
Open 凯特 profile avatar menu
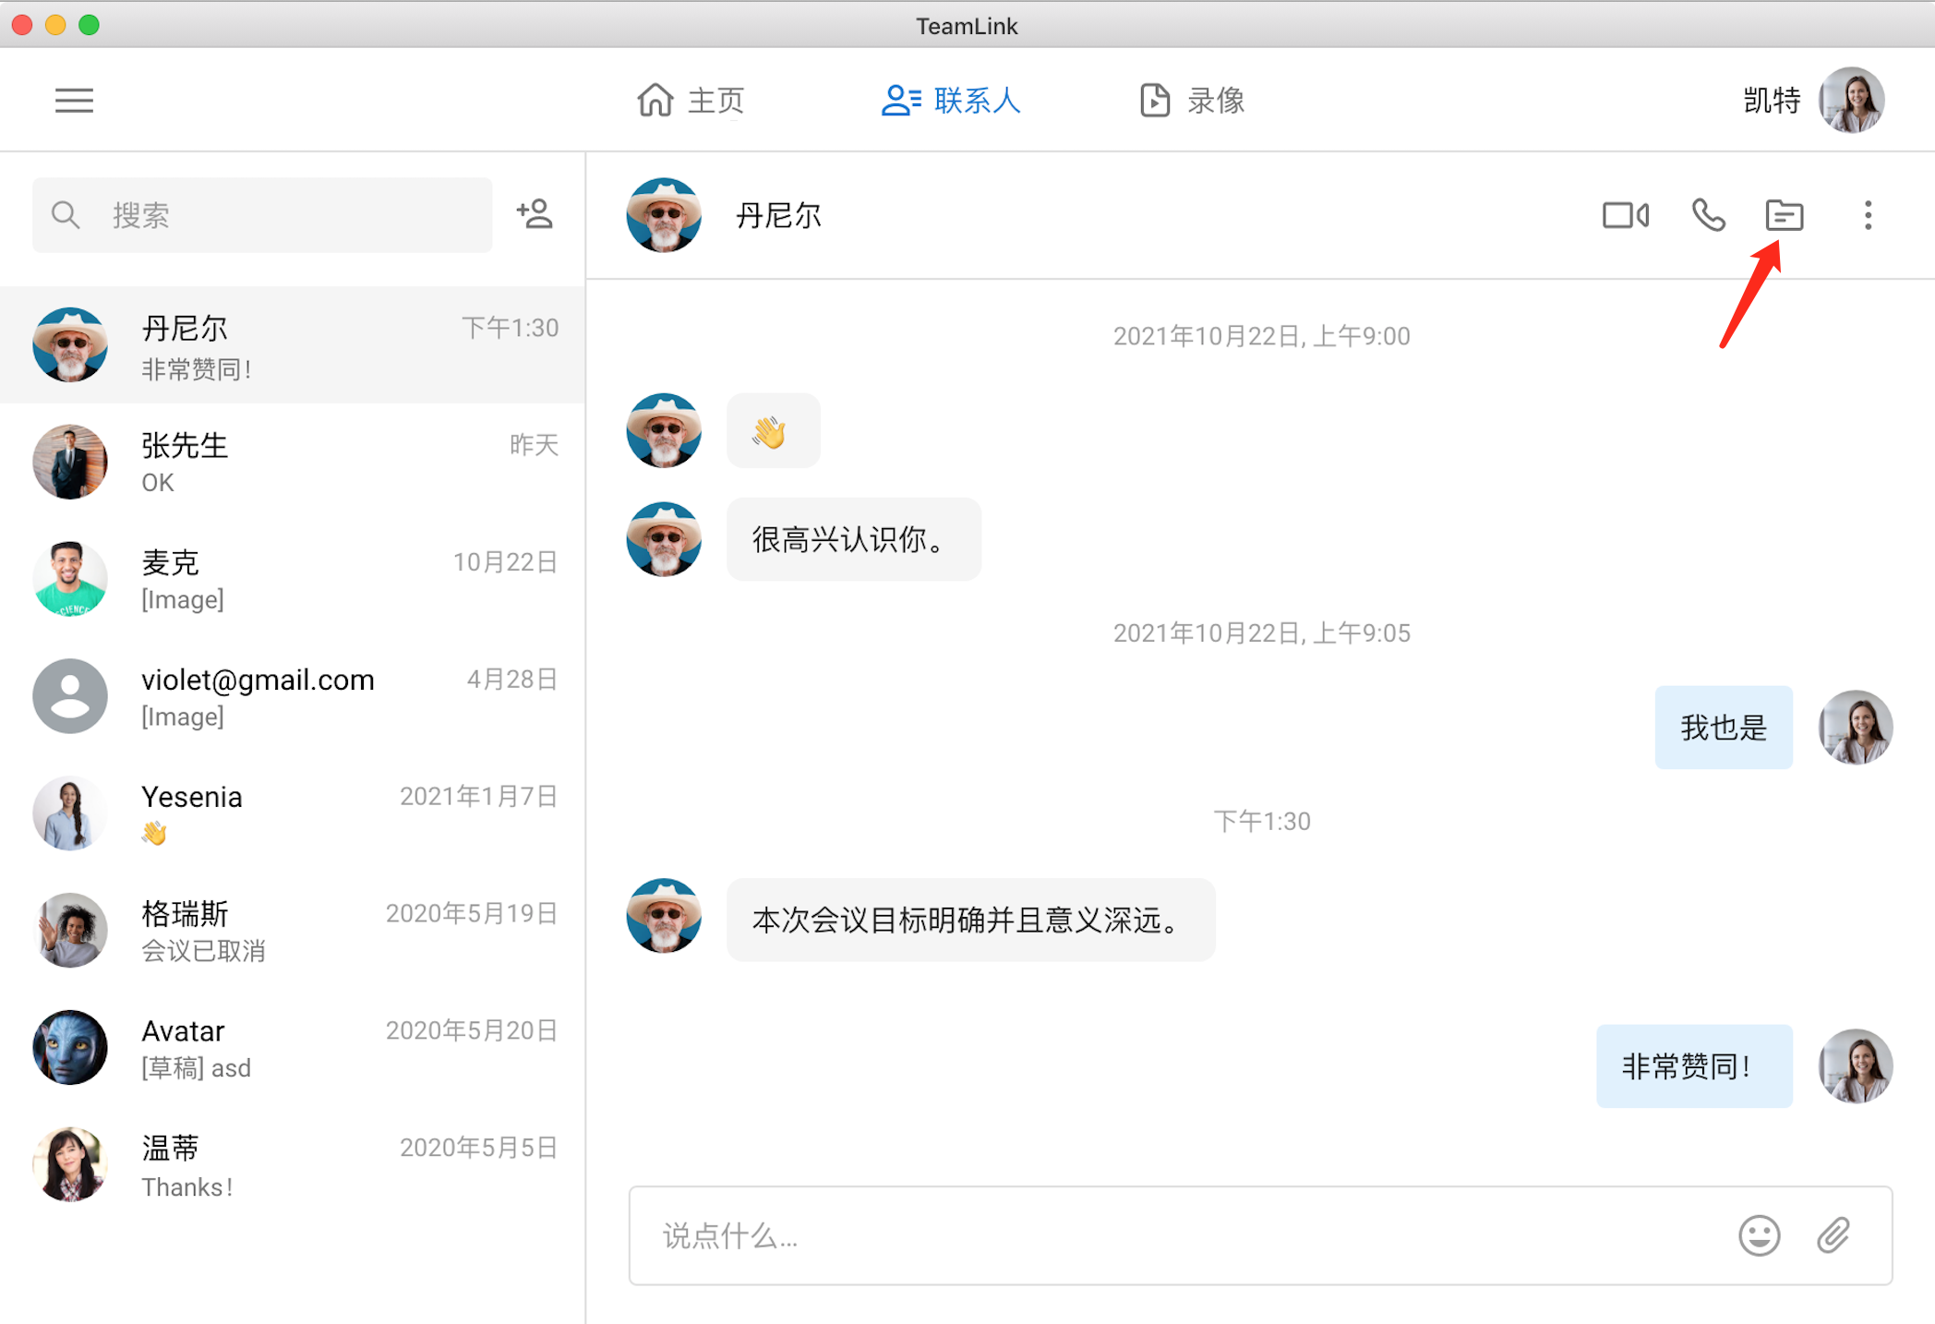[x=1851, y=100]
